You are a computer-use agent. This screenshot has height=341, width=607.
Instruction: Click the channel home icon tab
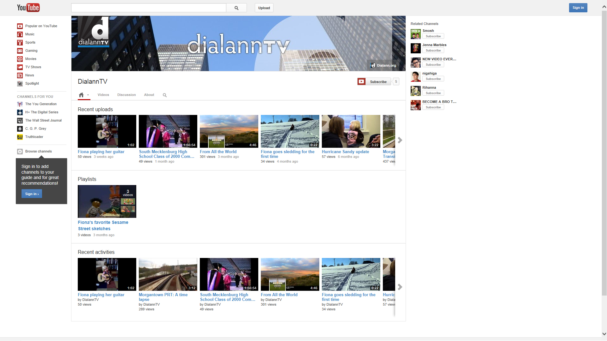pos(81,95)
